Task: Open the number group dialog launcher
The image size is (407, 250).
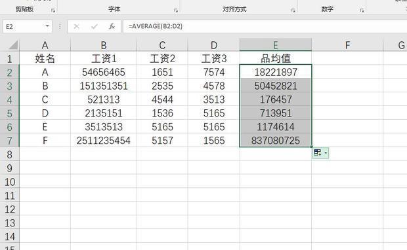Action: coord(362,10)
